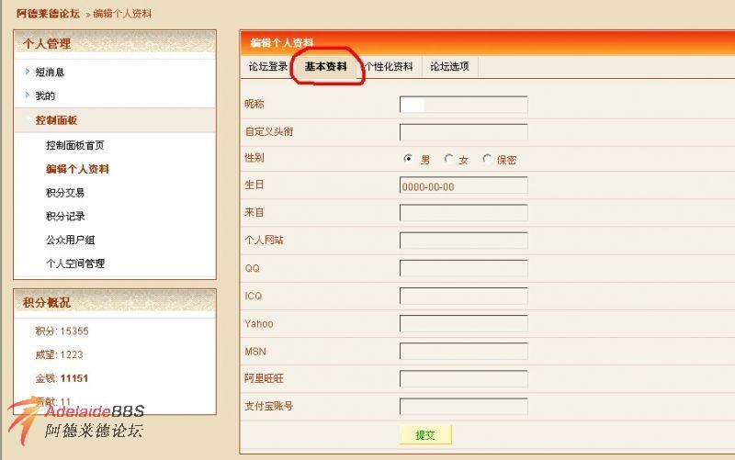
Task: Expand the 短消息 arrow in sidebar
Action: [28, 72]
